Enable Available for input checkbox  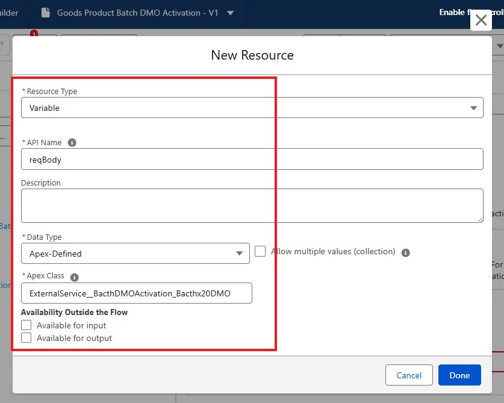point(26,325)
